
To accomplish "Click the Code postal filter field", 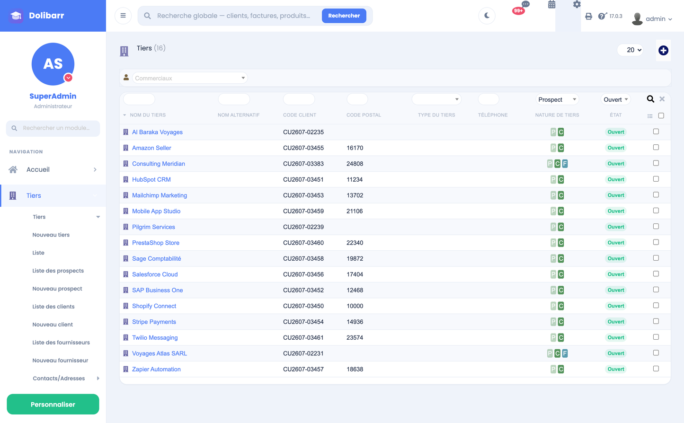I will click(x=357, y=99).
